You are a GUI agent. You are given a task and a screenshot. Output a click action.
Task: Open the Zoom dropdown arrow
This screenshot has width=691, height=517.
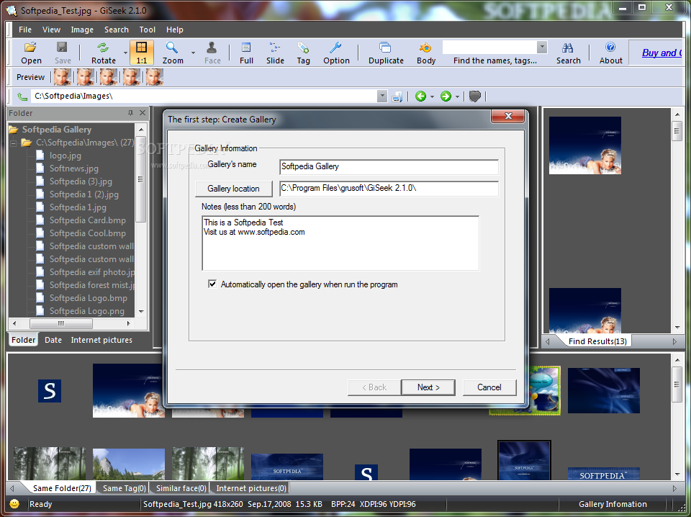pos(193,53)
